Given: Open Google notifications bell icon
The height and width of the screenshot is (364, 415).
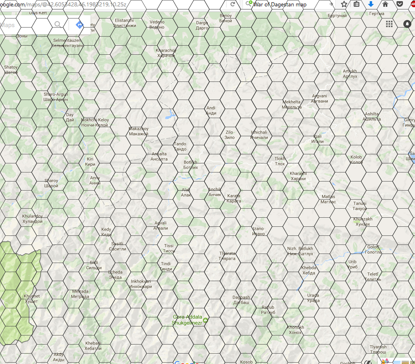Looking at the screenshot, I should tap(407, 24).
